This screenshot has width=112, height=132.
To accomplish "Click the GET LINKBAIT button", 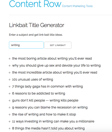I will click(x=58, y=45).
